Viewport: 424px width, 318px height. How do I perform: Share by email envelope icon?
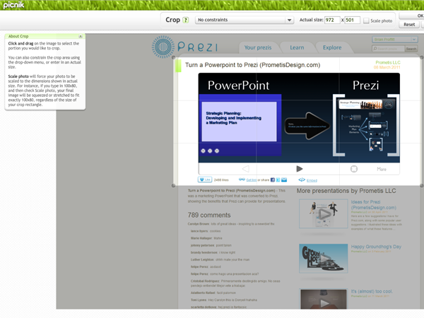tap(284, 179)
